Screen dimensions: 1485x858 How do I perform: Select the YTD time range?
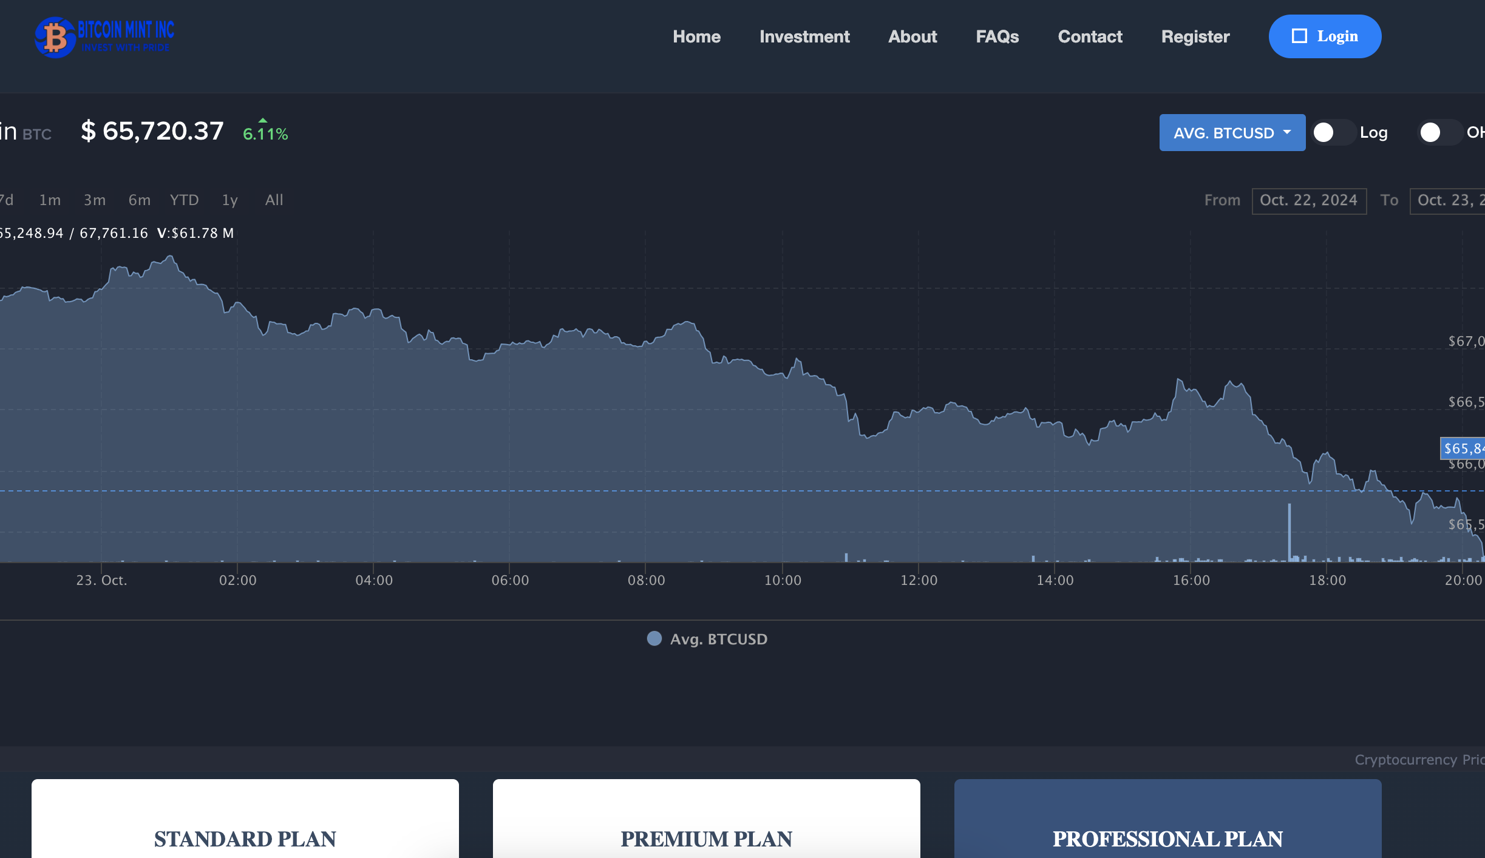pyautogui.click(x=184, y=200)
